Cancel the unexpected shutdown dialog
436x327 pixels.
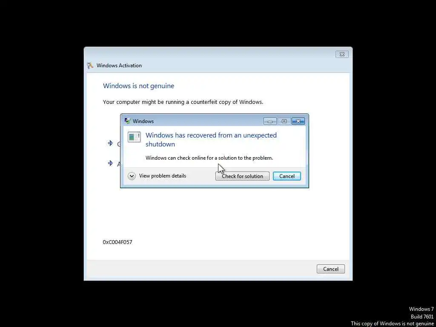point(287,176)
